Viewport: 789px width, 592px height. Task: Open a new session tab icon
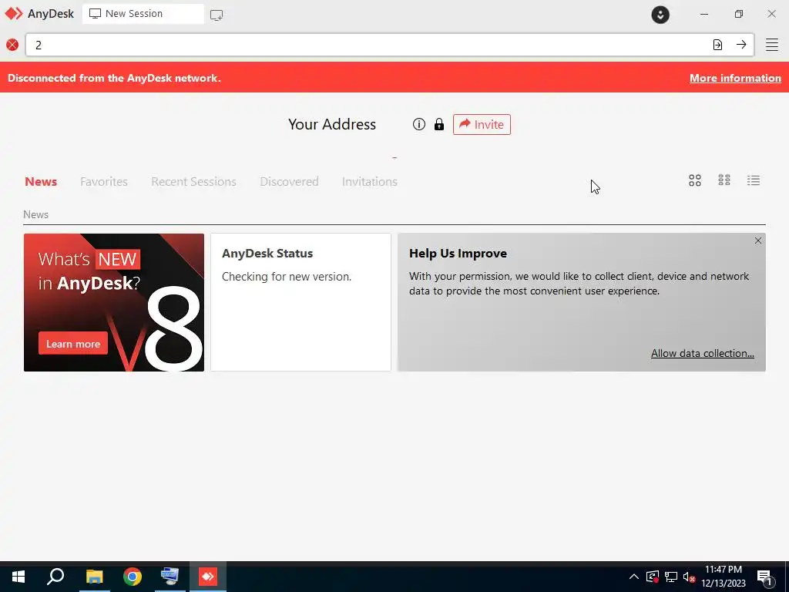click(x=217, y=15)
